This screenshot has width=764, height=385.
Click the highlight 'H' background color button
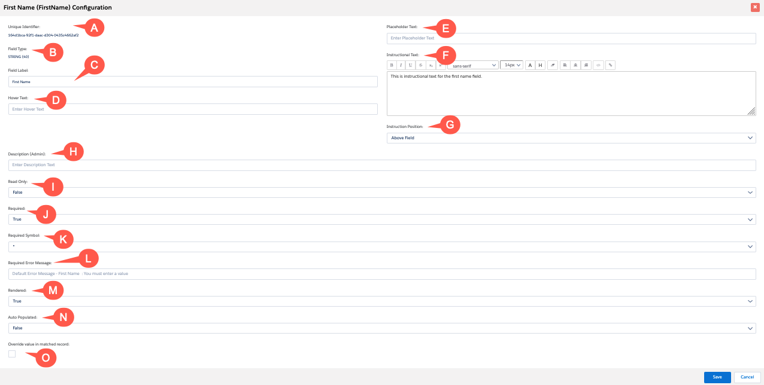540,65
